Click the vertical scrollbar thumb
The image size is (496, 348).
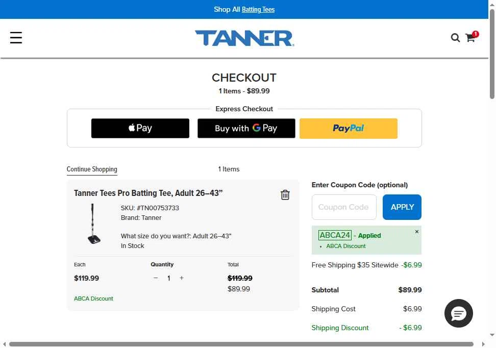point(492,54)
